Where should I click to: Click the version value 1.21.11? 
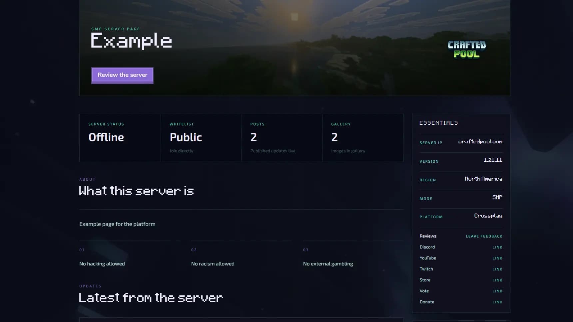coord(493,160)
